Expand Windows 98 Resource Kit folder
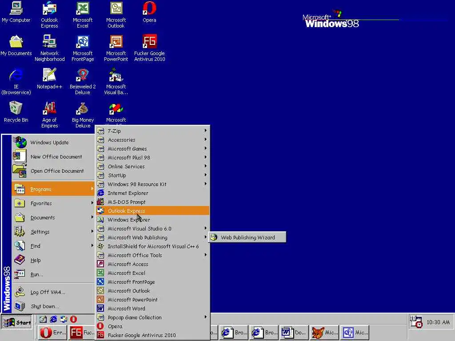The width and height of the screenshot is (455, 341). click(153, 184)
